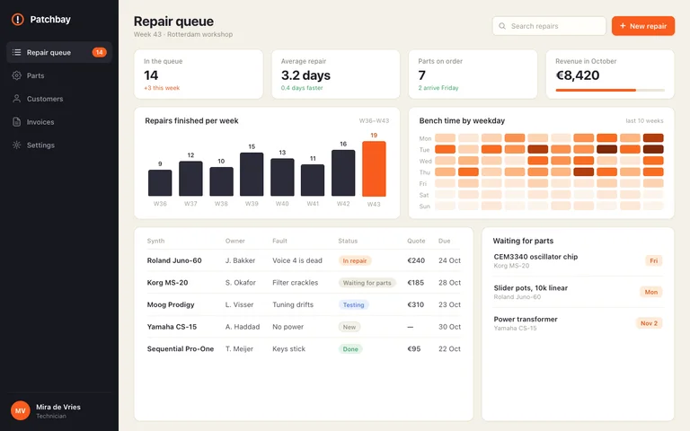Click the W36–W43 range label
The width and height of the screenshot is (690, 431).
coord(374,121)
